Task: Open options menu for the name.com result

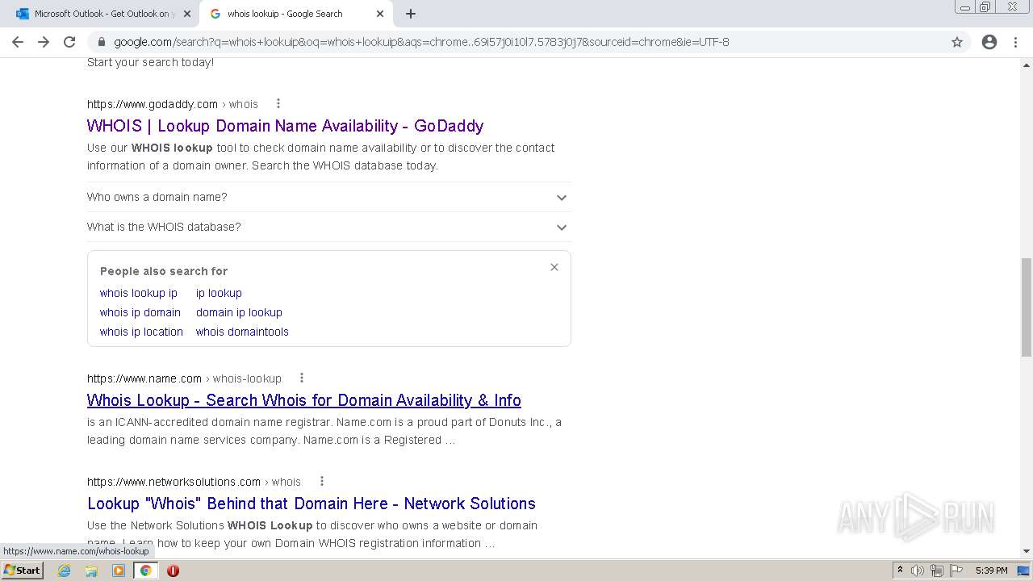Action: point(302,378)
